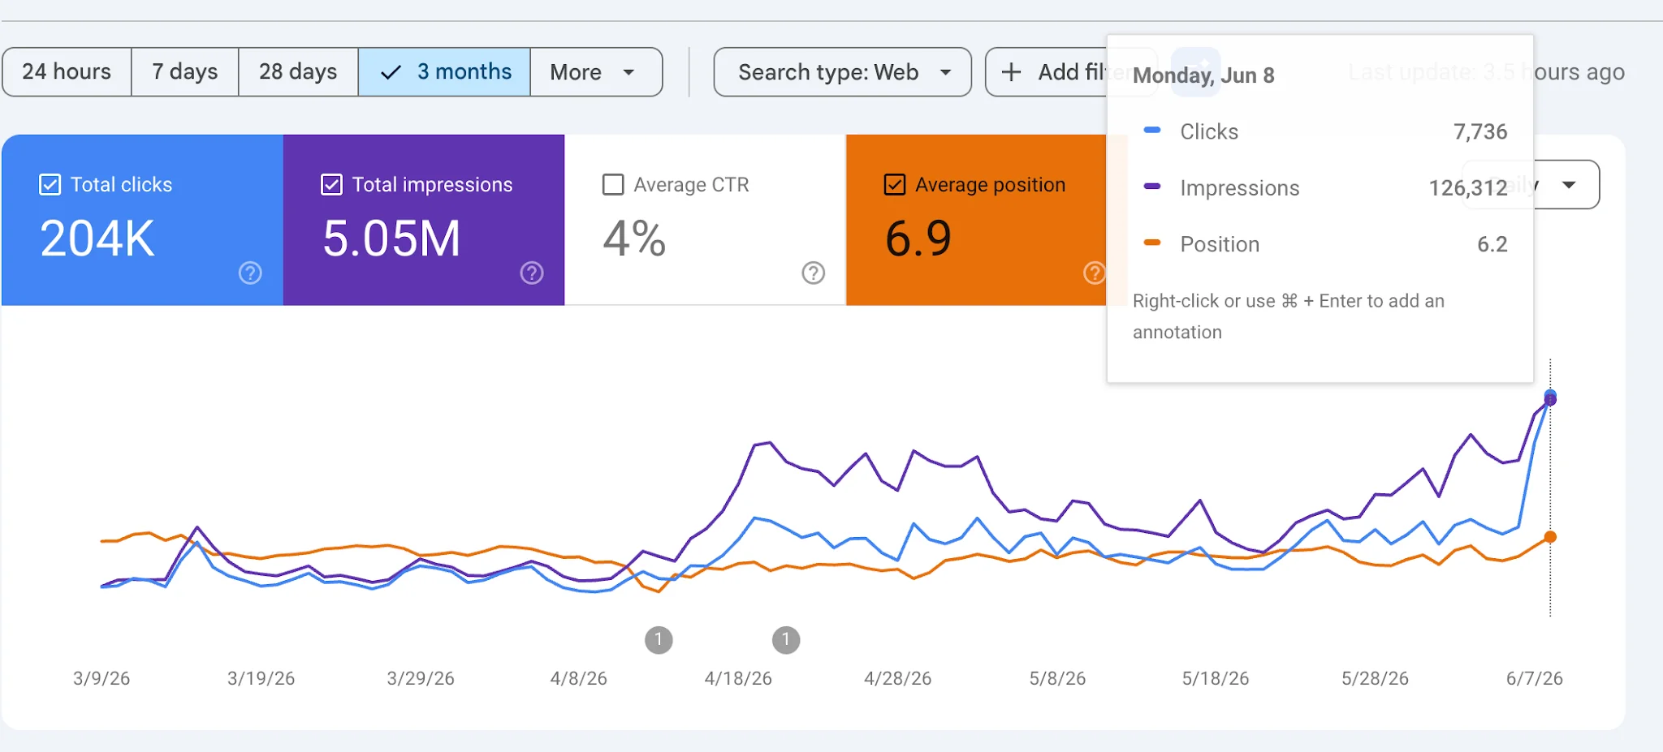Toggle the Total impressions checkbox

[x=331, y=185]
